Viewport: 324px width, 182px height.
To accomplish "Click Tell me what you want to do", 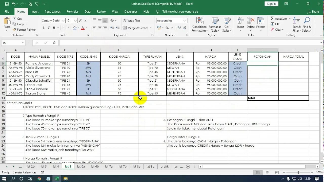I will [x=180, y=12].
